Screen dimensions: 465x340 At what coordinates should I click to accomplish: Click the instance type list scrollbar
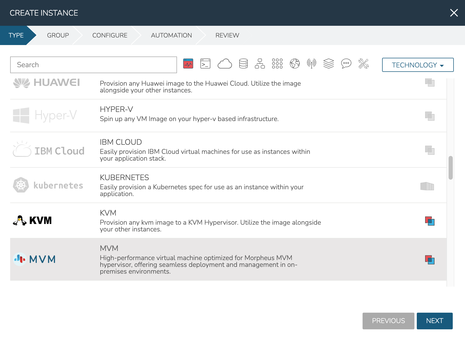click(450, 168)
